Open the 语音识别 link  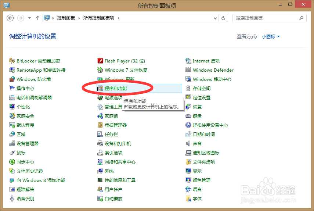click(x=25, y=199)
